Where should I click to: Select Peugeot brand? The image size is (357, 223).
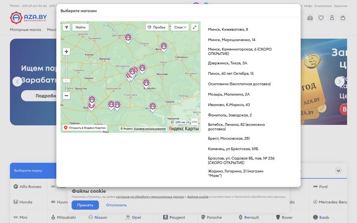click(174, 218)
